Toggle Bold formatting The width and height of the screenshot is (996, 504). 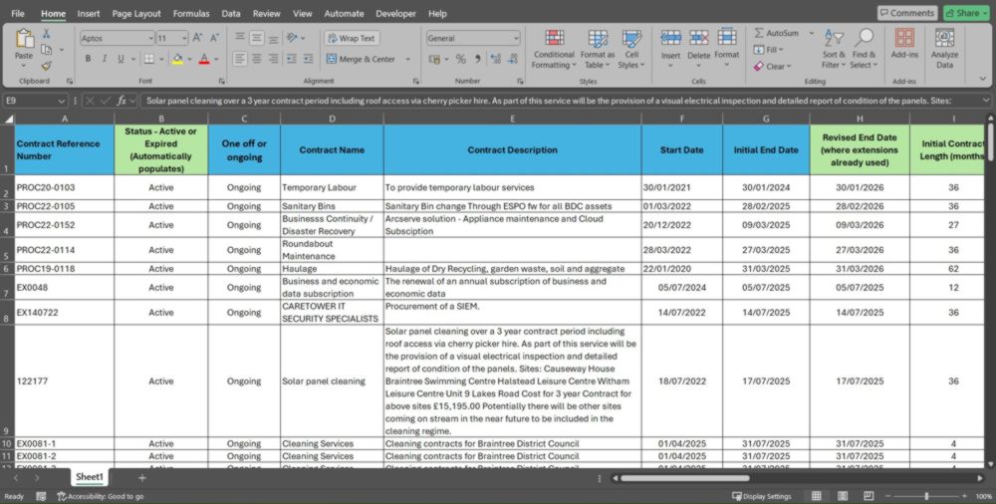pyautogui.click(x=88, y=59)
